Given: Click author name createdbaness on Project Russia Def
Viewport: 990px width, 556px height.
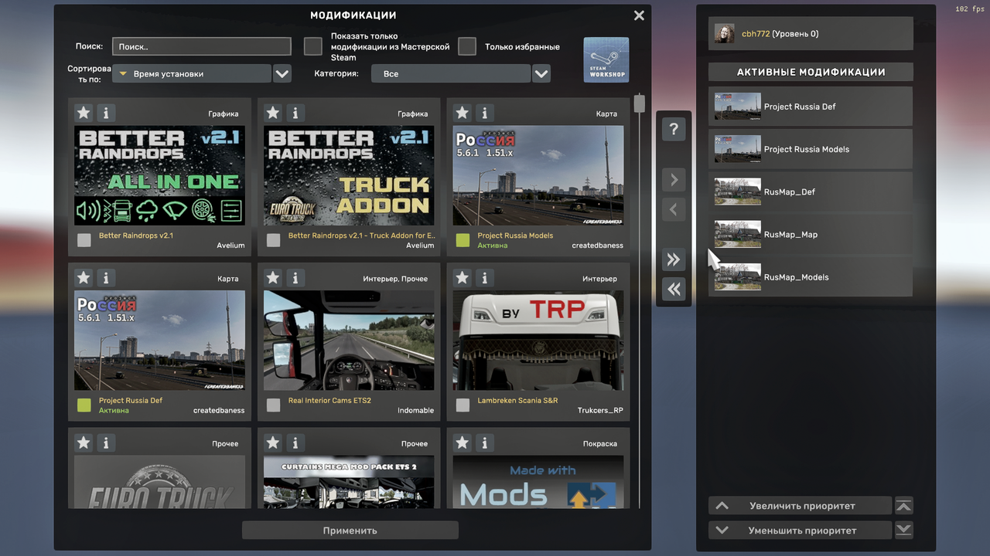Looking at the screenshot, I should click(219, 411).
